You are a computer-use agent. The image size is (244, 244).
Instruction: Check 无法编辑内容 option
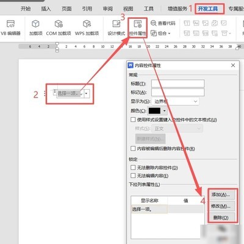pyautogui.click(x=133, y=176)
